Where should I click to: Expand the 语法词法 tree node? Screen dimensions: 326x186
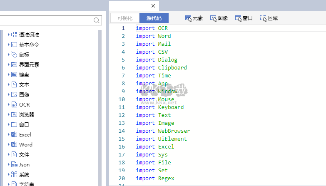pos(8,35)
